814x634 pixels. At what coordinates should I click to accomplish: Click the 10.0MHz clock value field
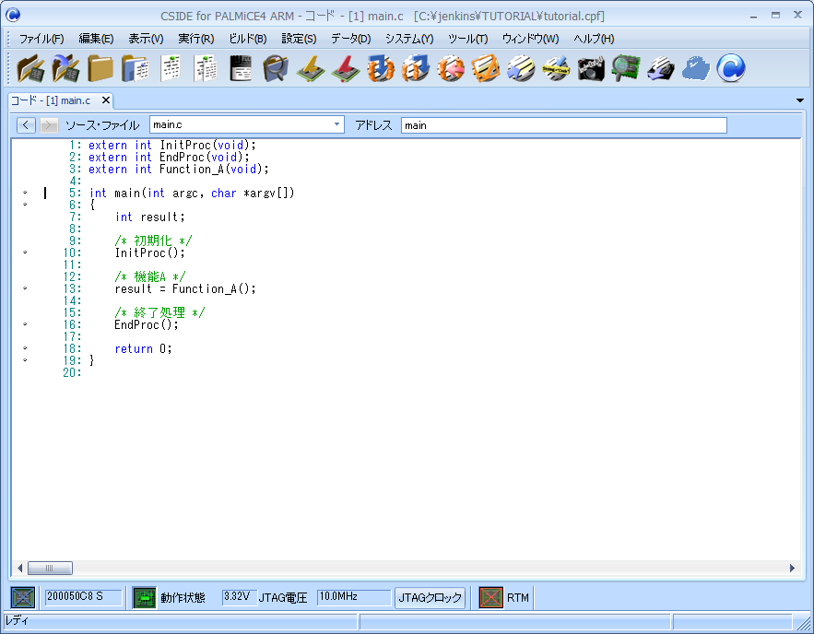(353, 597)
